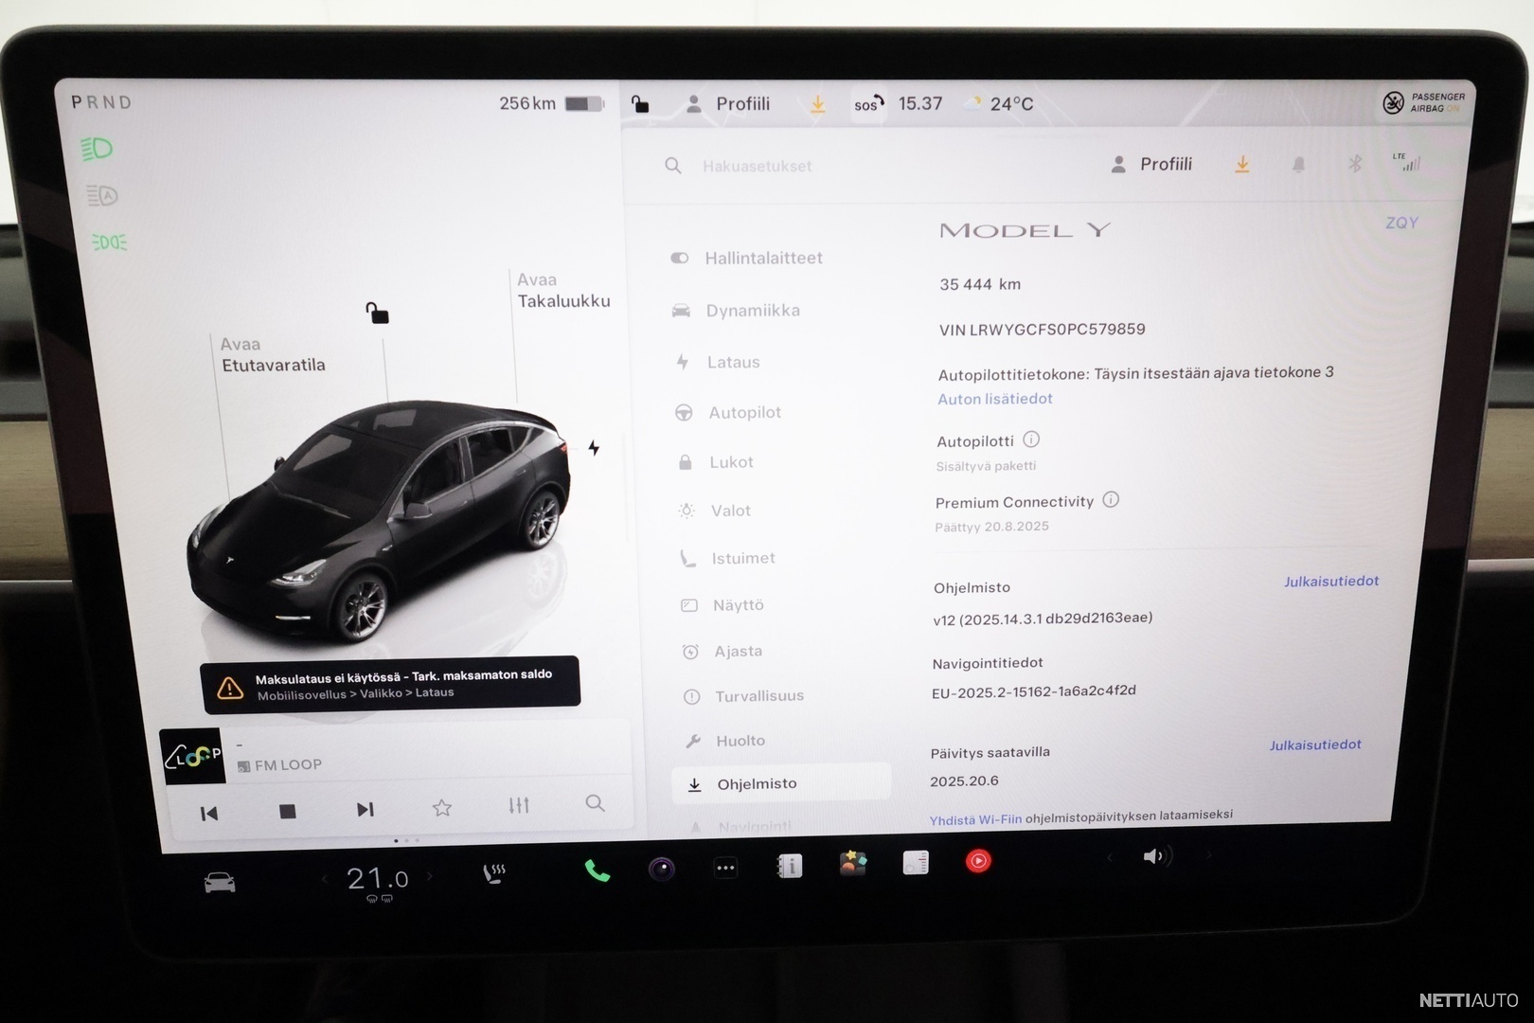Skip to previous radio station
The width and height of the screenshot is (1534, 1023).
click(209, 813)
